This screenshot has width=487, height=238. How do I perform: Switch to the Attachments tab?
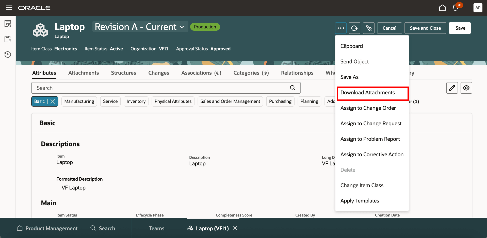coord(83,73)
